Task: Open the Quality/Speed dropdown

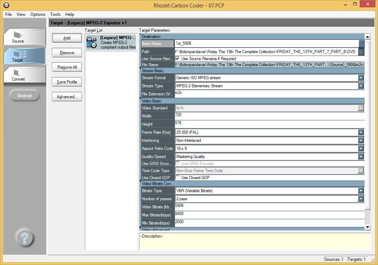Action: coord(361,157)
